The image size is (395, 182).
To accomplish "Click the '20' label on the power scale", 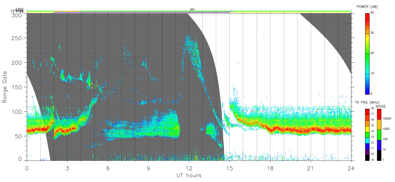I will tap(372, 53).
